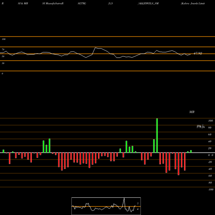Screen dimensions: 215x215
Task: Click the -100 label on MR axis
Action: [211, 190]
